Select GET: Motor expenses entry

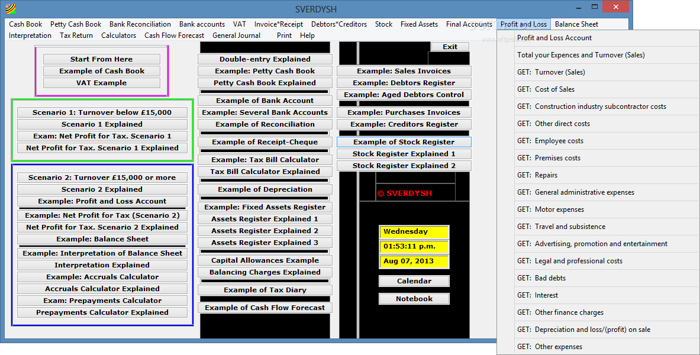tap(598, 209)
